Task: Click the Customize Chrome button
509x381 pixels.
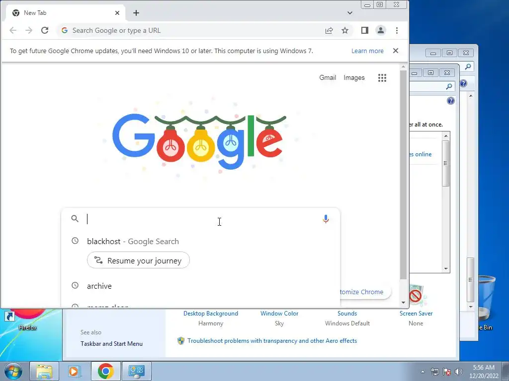Action: pyautogui.click(x=365, y=292)
